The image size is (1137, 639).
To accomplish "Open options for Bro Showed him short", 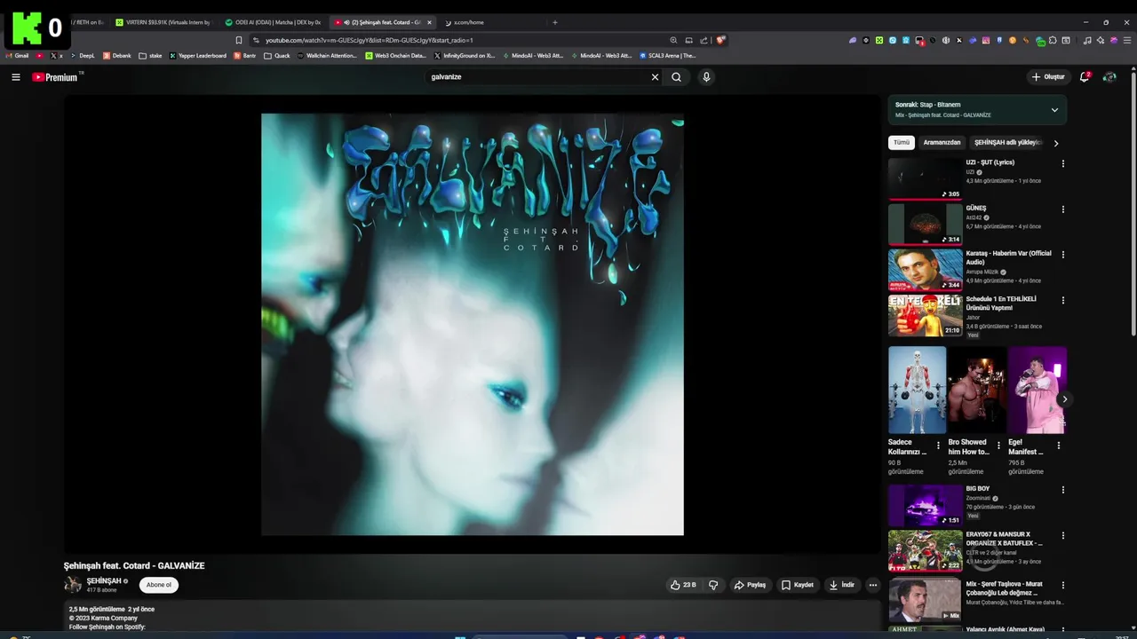I will [998, 446].
